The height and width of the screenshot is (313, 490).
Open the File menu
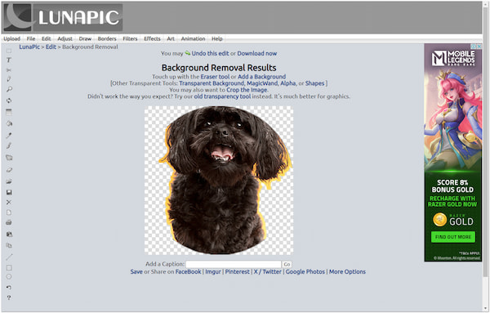(31, 38)
